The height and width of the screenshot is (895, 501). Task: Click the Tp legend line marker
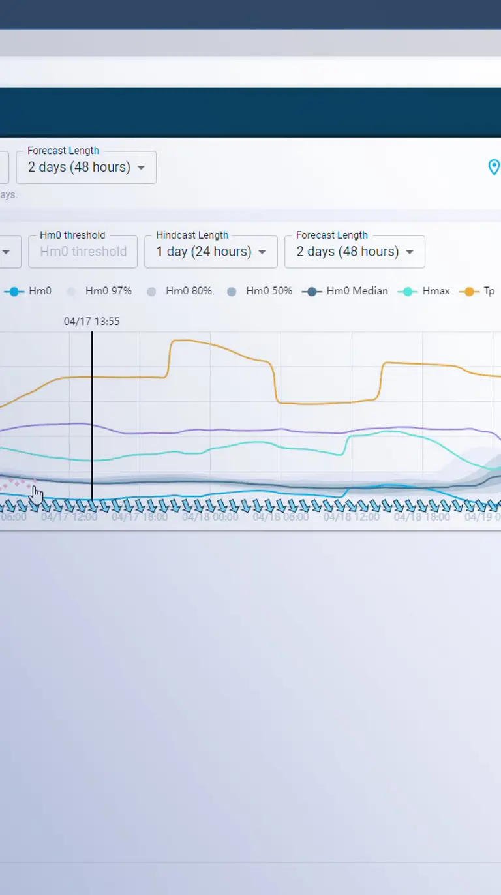[468, 291]
